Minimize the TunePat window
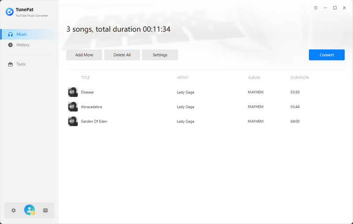This screenshot has height=224, width=353. (325, 8)
